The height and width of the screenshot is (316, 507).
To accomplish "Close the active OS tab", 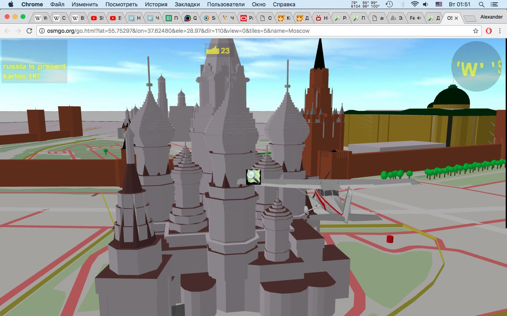I will pos(456,18).
